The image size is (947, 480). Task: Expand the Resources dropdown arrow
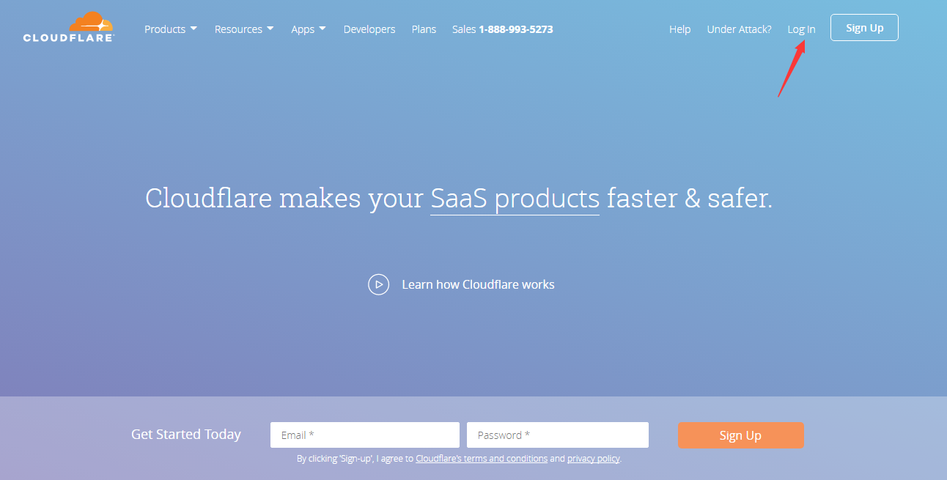[x=270, y=29]
